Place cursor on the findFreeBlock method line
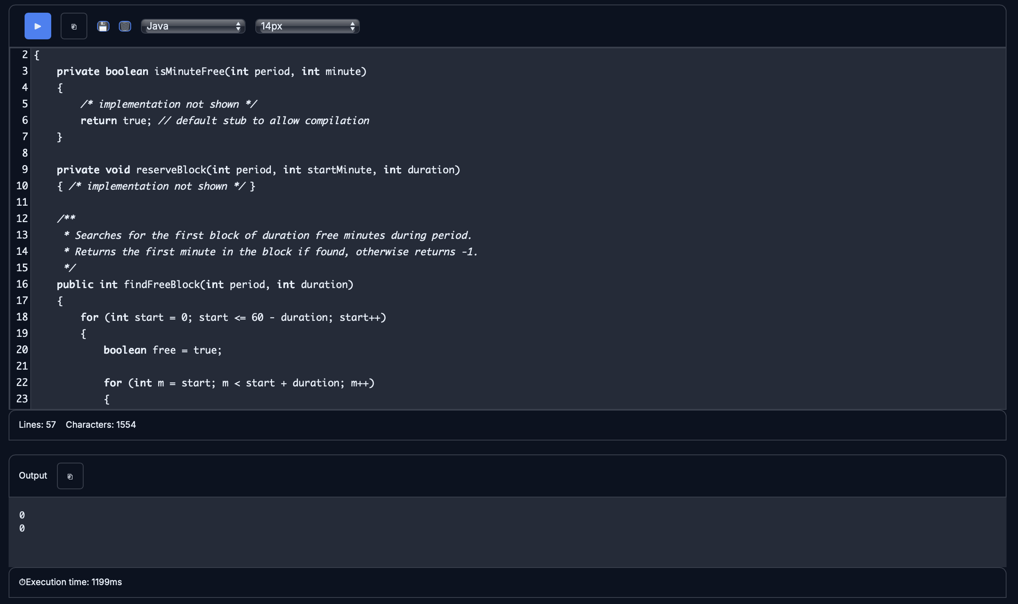The image size is (1018, 604). (x=205, y=284)
